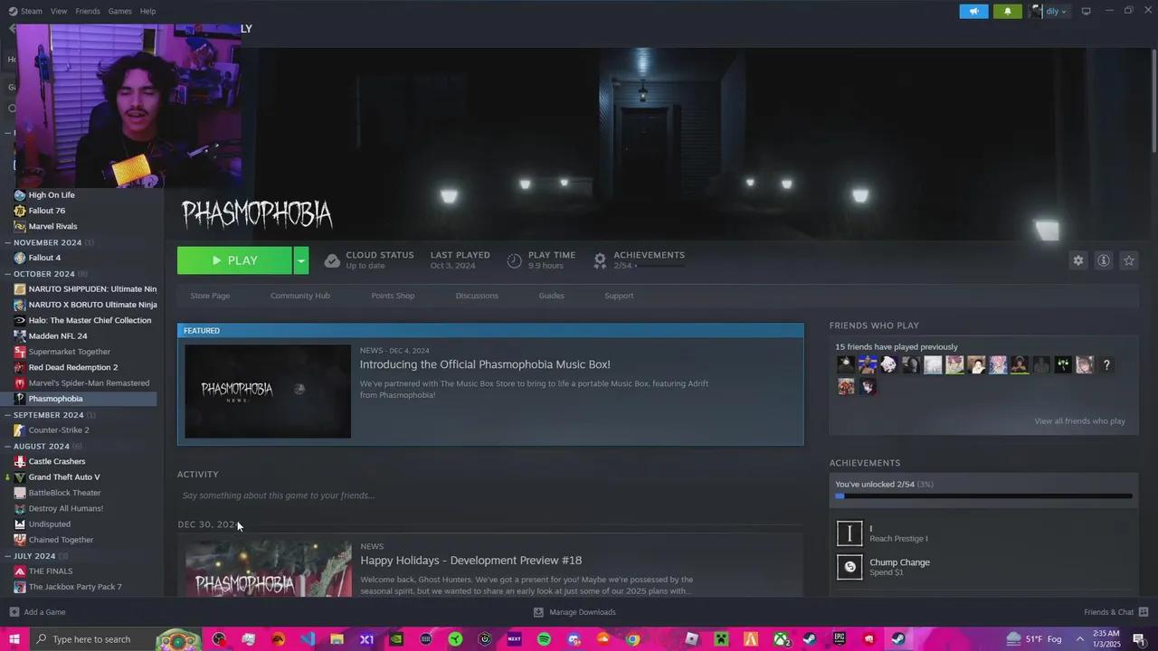Switch to Big Picture mode monitor icon
Image resolution: width=1158 pixels, height=651 pixels.
coord(1087,11)
